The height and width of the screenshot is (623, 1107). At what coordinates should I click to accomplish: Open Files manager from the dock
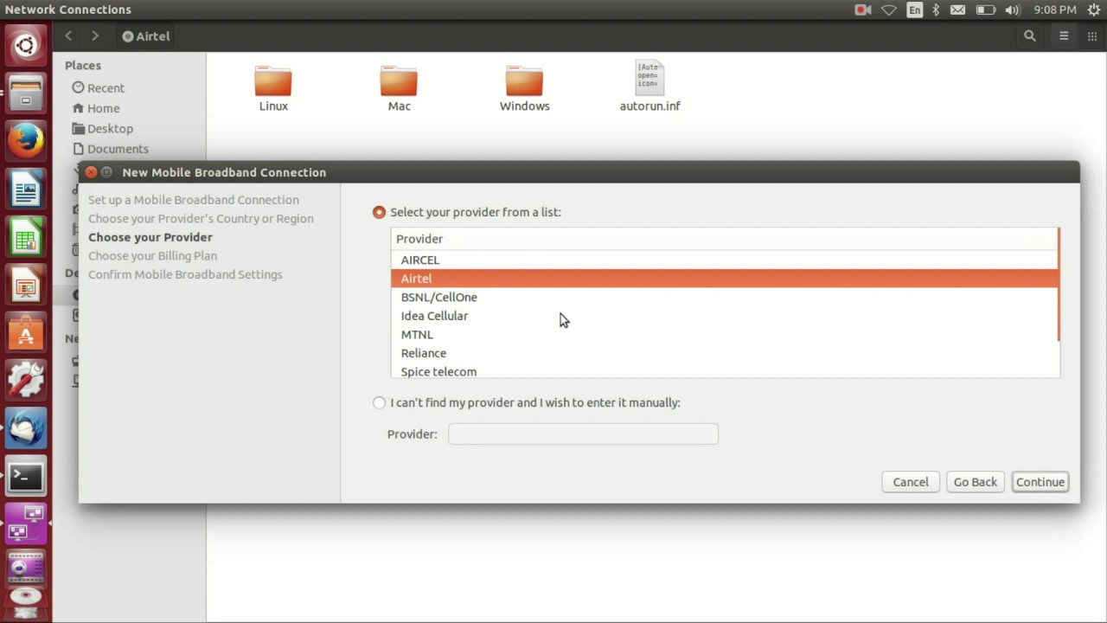click(26, 93)
